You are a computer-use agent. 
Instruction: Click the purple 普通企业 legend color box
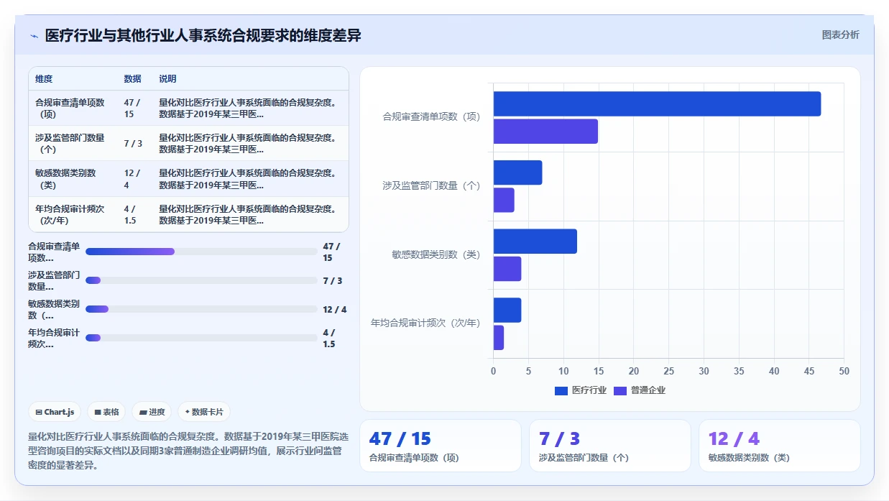point(620,391)
